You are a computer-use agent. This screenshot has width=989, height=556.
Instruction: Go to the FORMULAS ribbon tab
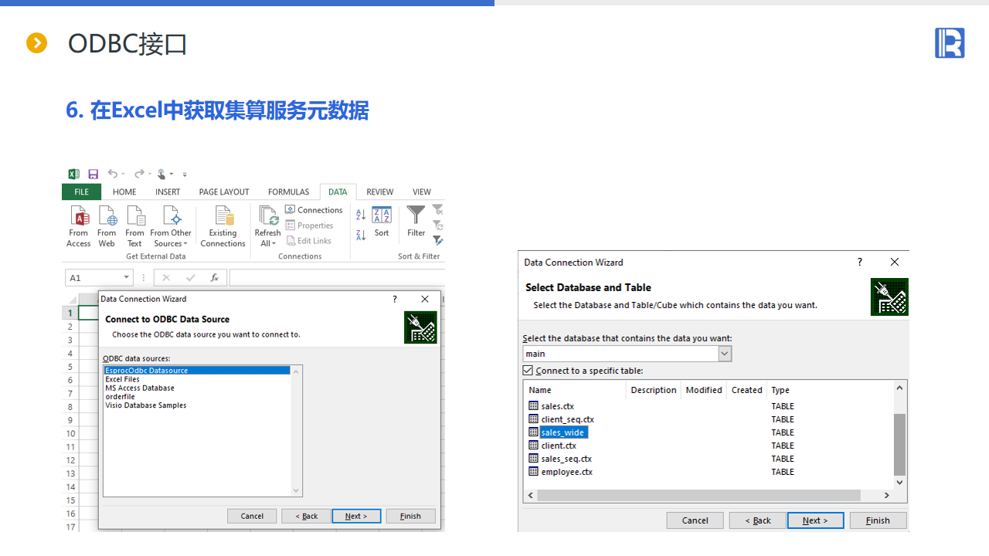click(288, 192)
